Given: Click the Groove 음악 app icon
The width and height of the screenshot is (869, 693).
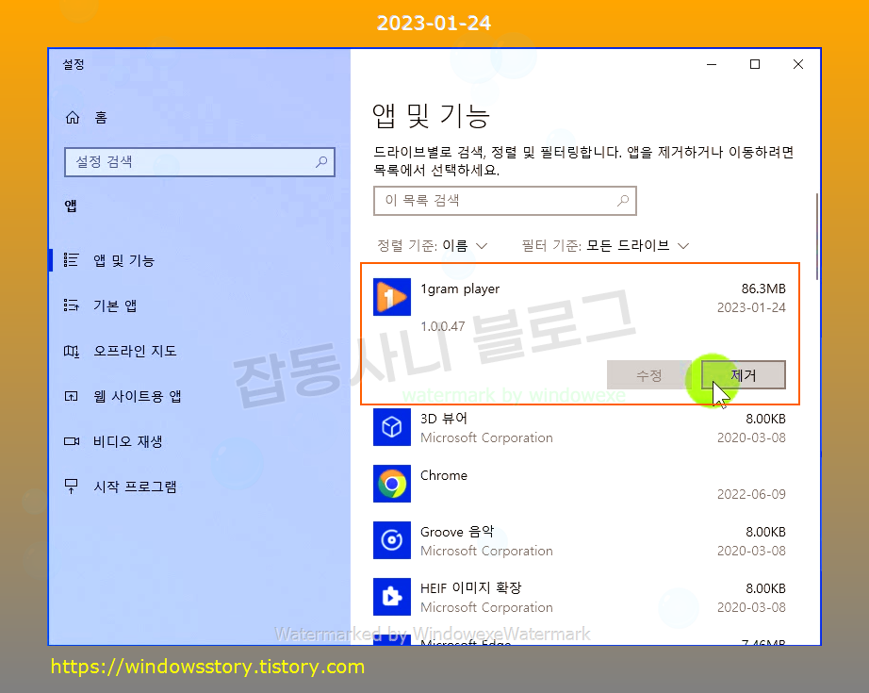Looking at the screenshot, I should click(x=392, y=540).
